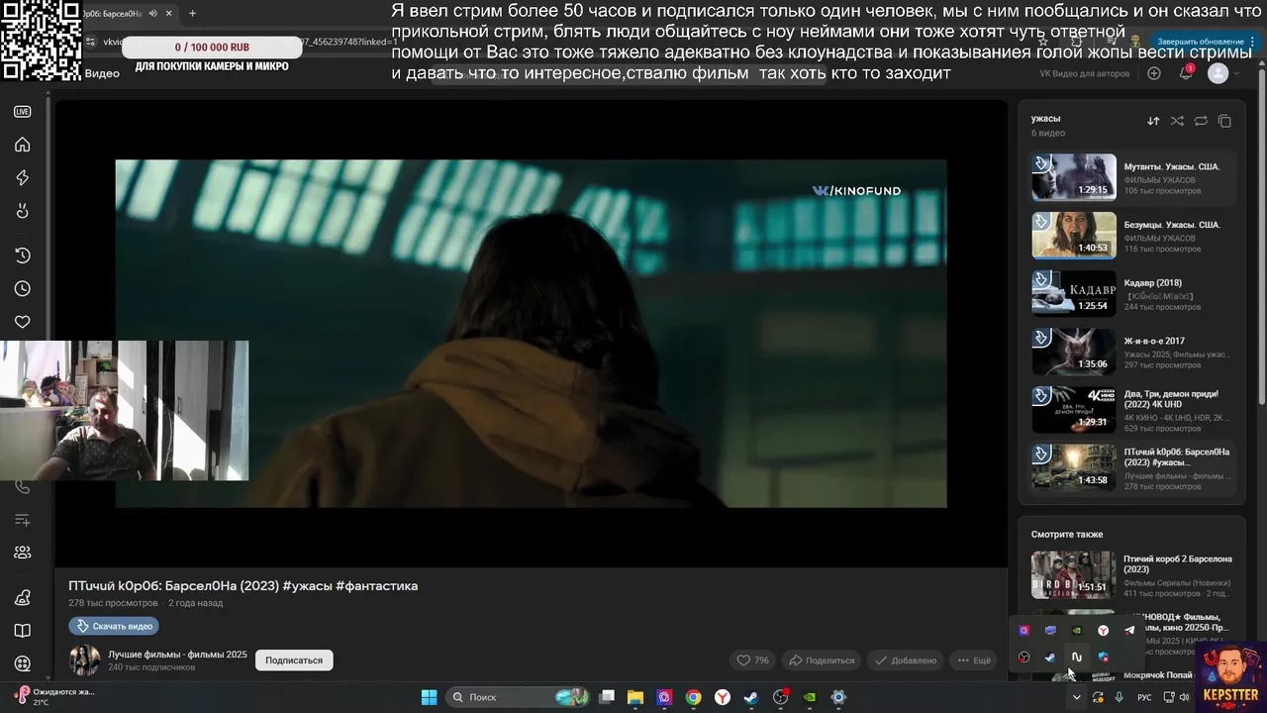The width and height of the screenshot is (1267, 713).
Task: Open the notifications bell with red badge
Action: coord(1186,73)
